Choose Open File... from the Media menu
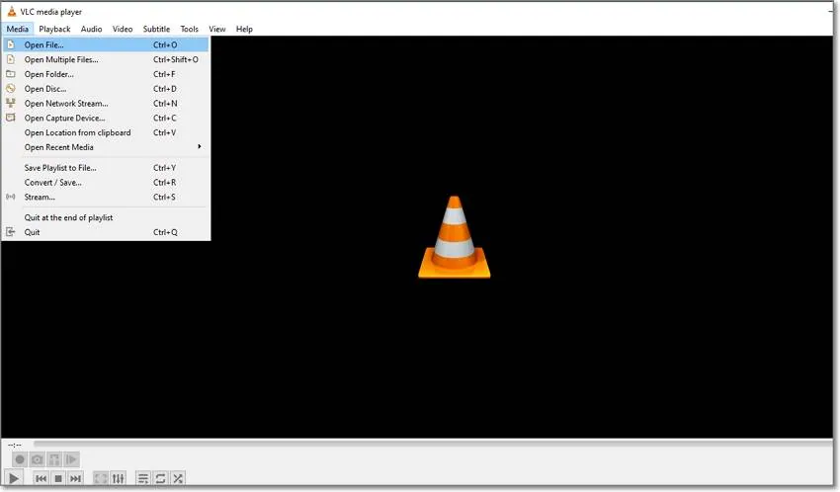 [106, 45]
